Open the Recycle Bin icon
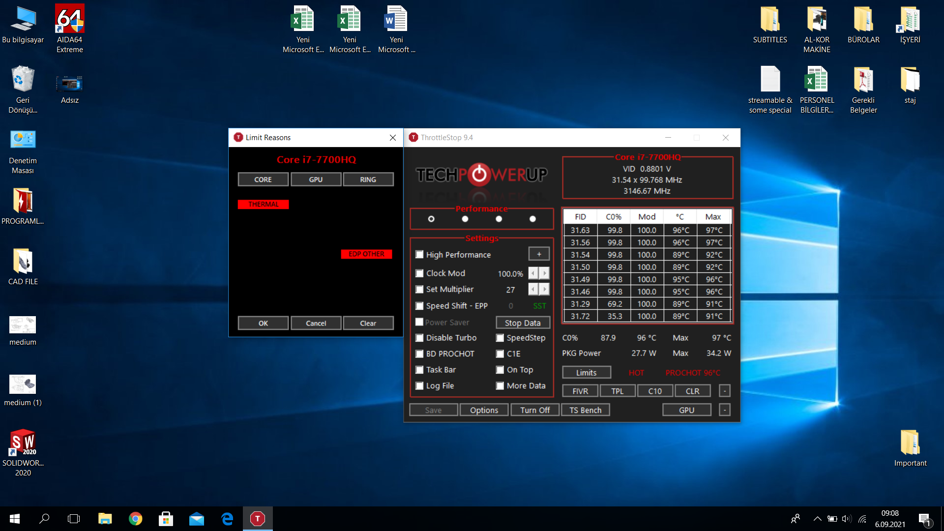 point(23,80)
